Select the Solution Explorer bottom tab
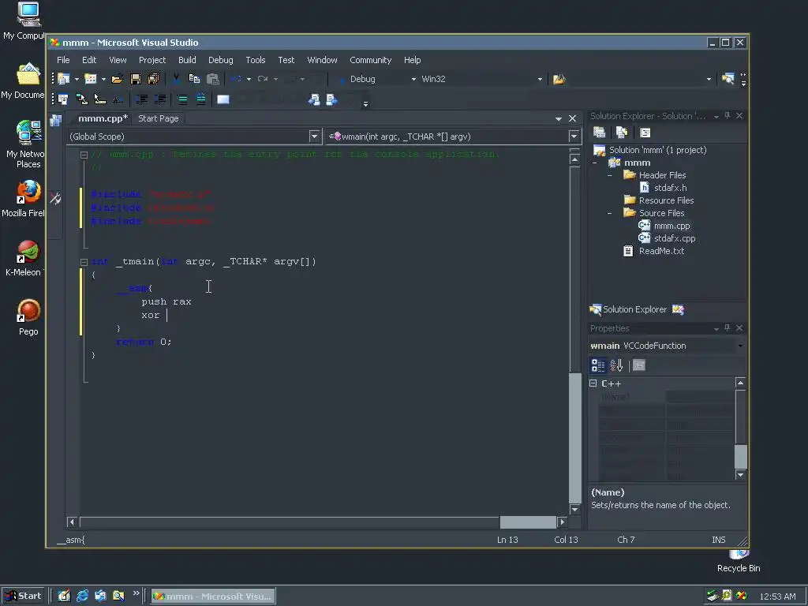 629,309
